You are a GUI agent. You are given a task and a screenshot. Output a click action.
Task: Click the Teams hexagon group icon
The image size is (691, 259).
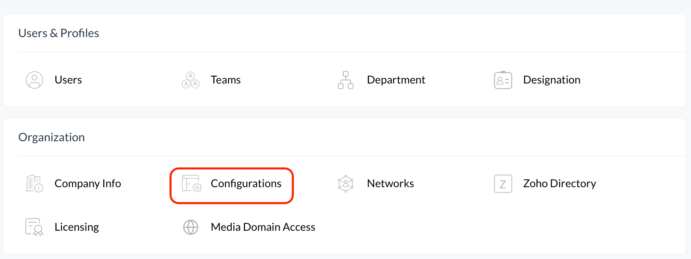click(x=191, y=80)
